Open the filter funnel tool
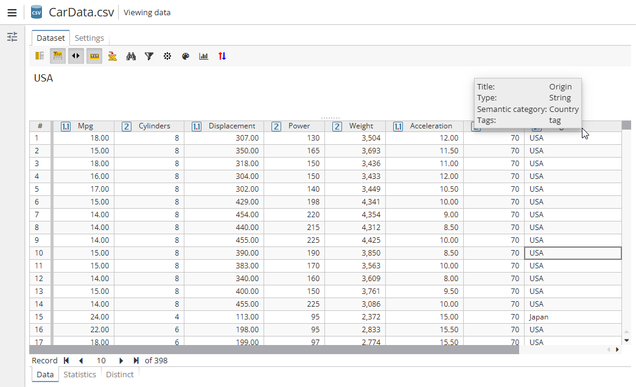This screenshot has height=387, width=636. pyautogui.click(x=149, y=56)
